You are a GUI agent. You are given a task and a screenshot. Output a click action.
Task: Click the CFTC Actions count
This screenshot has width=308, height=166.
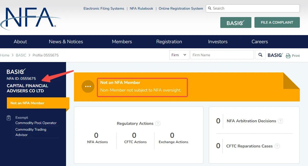[134, 135]
